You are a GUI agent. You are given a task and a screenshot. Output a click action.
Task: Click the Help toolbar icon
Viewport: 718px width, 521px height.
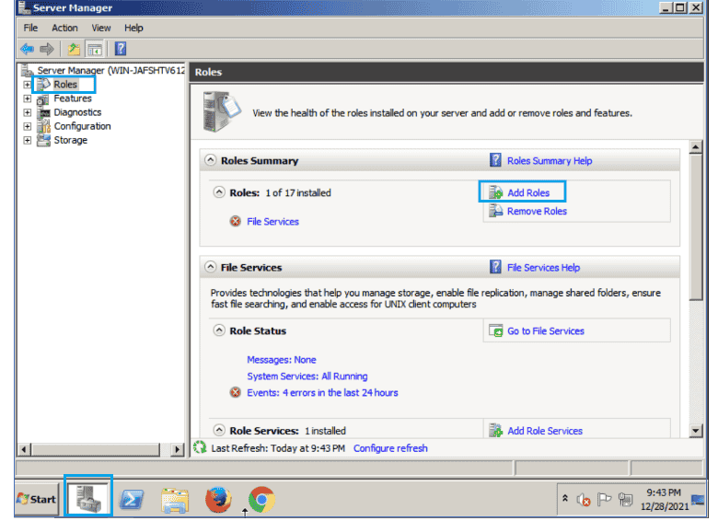121,49
